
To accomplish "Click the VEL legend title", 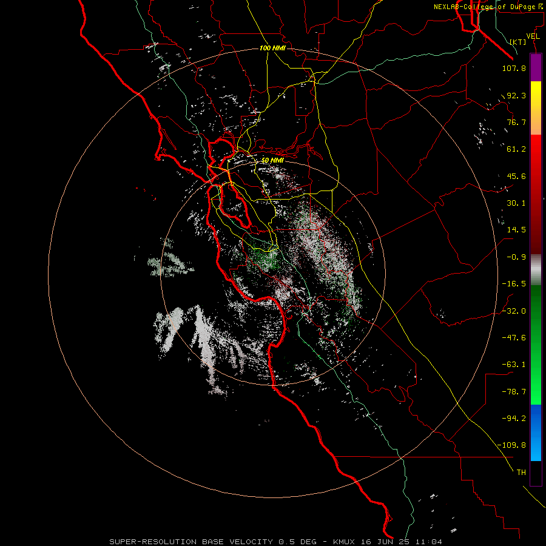I will [533, 36].
